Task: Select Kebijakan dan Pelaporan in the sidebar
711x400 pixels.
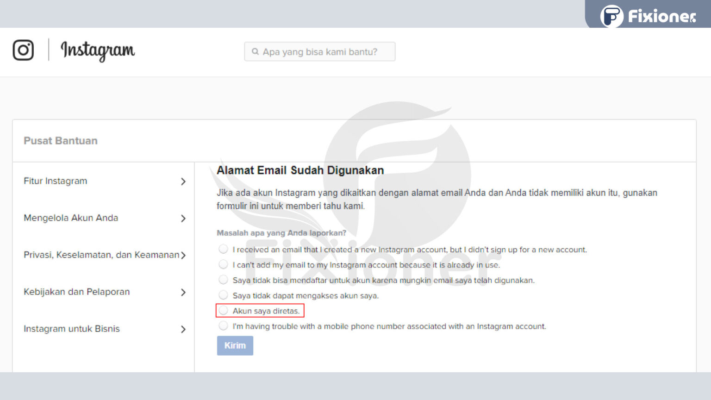Action: point(76,292)
